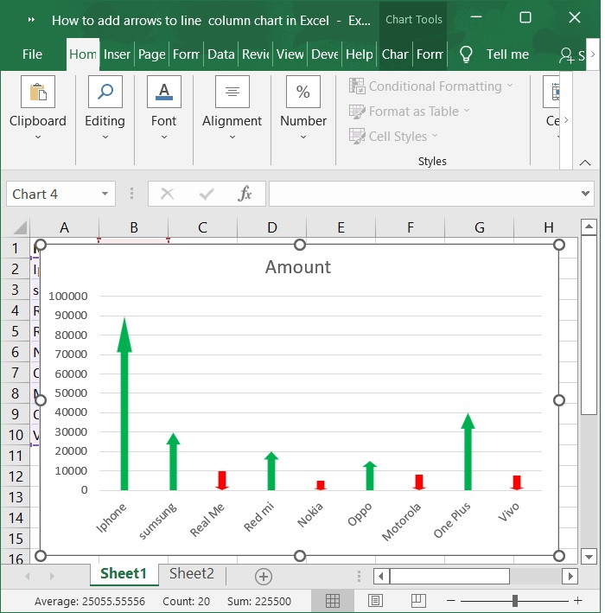
Task: Click the formula bar Cancel X icon
Action: point(168,194)
